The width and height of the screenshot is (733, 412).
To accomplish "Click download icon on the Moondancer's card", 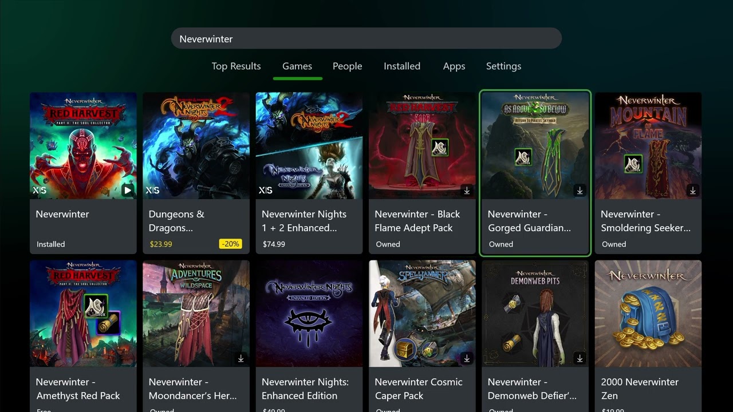I will [x=241, y=358].
